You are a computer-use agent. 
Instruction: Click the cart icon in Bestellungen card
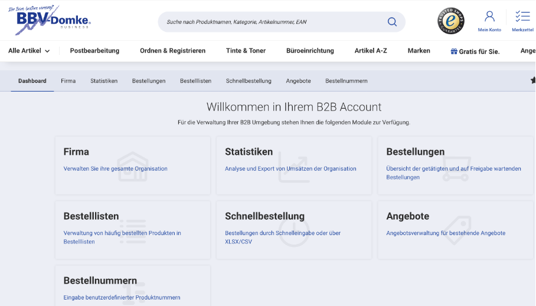pos(456,168)
